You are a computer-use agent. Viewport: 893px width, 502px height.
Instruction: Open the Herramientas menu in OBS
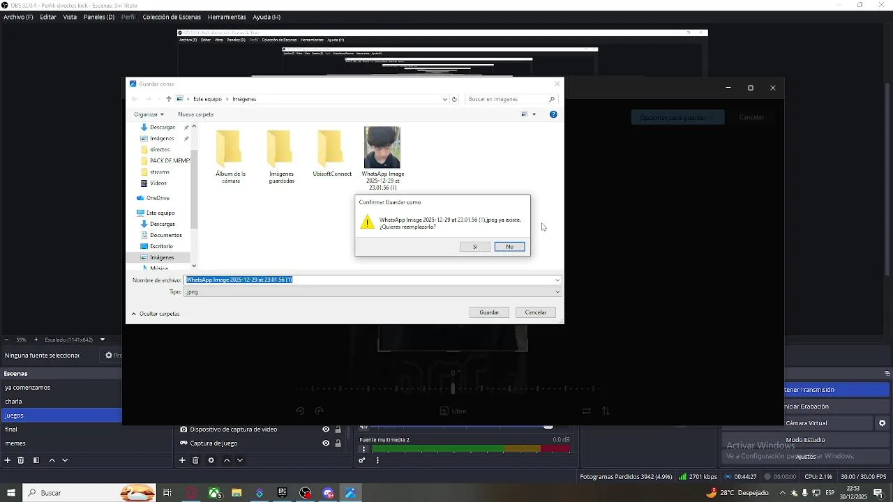227,17
